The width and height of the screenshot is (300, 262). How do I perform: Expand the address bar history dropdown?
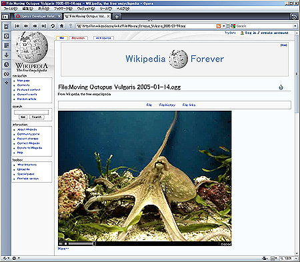(224, 26)
